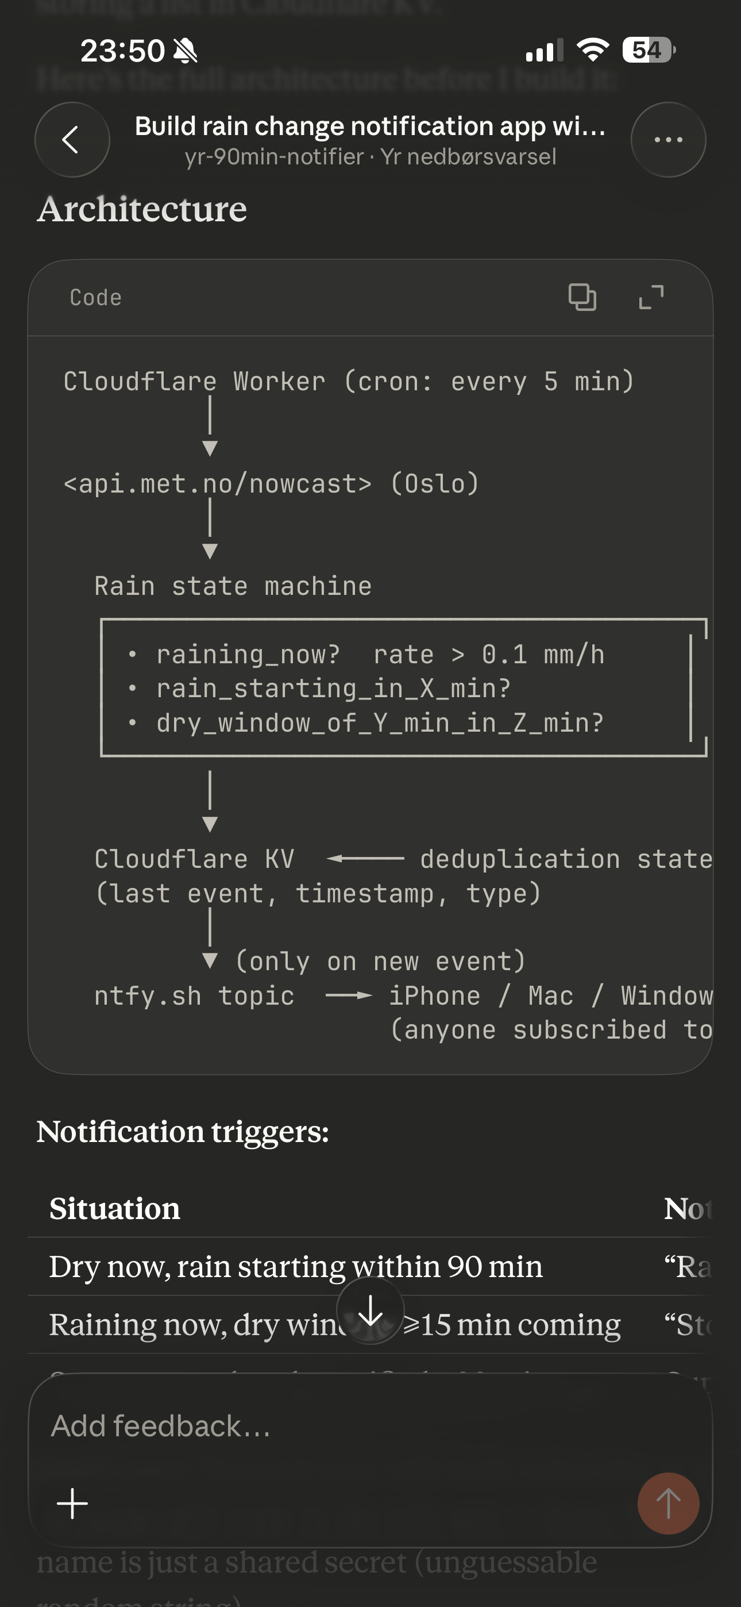The image size is (741, 1607).
Task: Go back using the chevron button
Action: tap(72, 140)
